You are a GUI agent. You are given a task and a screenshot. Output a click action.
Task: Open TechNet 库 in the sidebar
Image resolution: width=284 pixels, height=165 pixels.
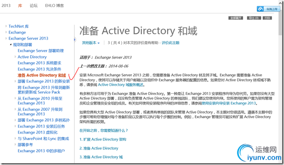tap(19, 26)
